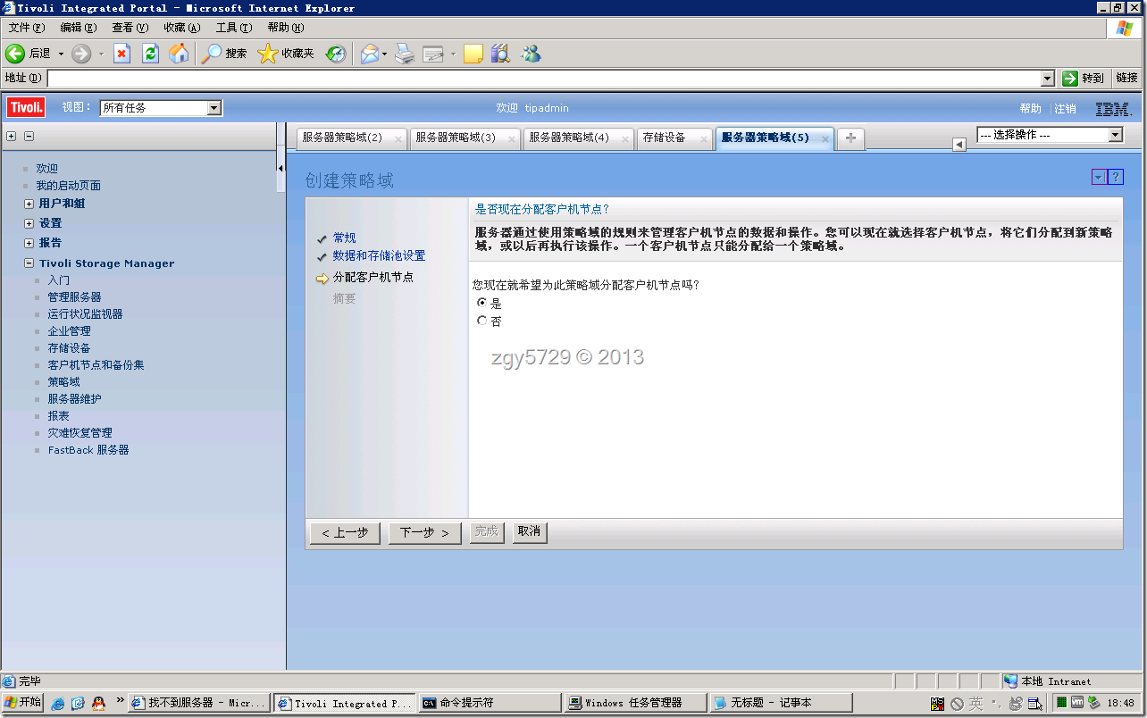Select the 否 radio button
The width and height of the screenshot is (1147, 718).
point(482,321)
